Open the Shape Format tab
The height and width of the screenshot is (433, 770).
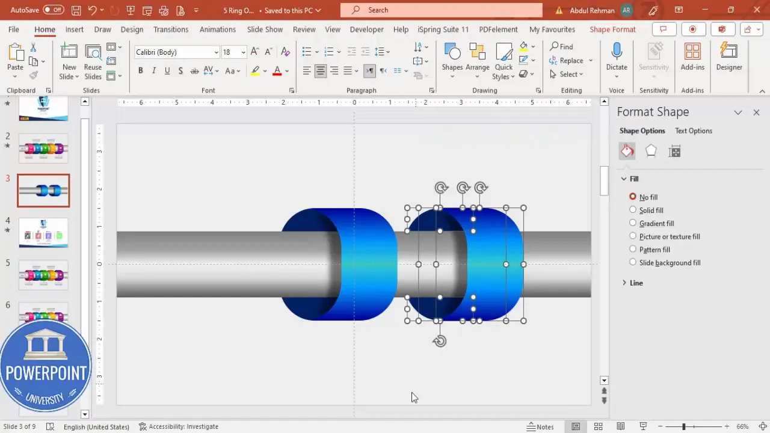612,29
